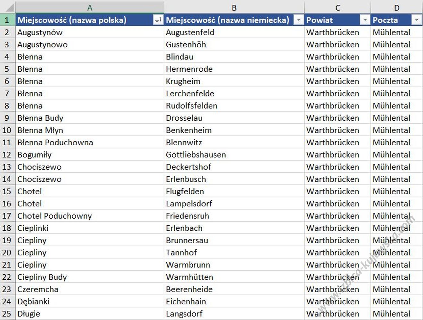The height and width of the screenshot is (320, 423).
Task: Select row 1 header
Action: (x=7, y=20)
